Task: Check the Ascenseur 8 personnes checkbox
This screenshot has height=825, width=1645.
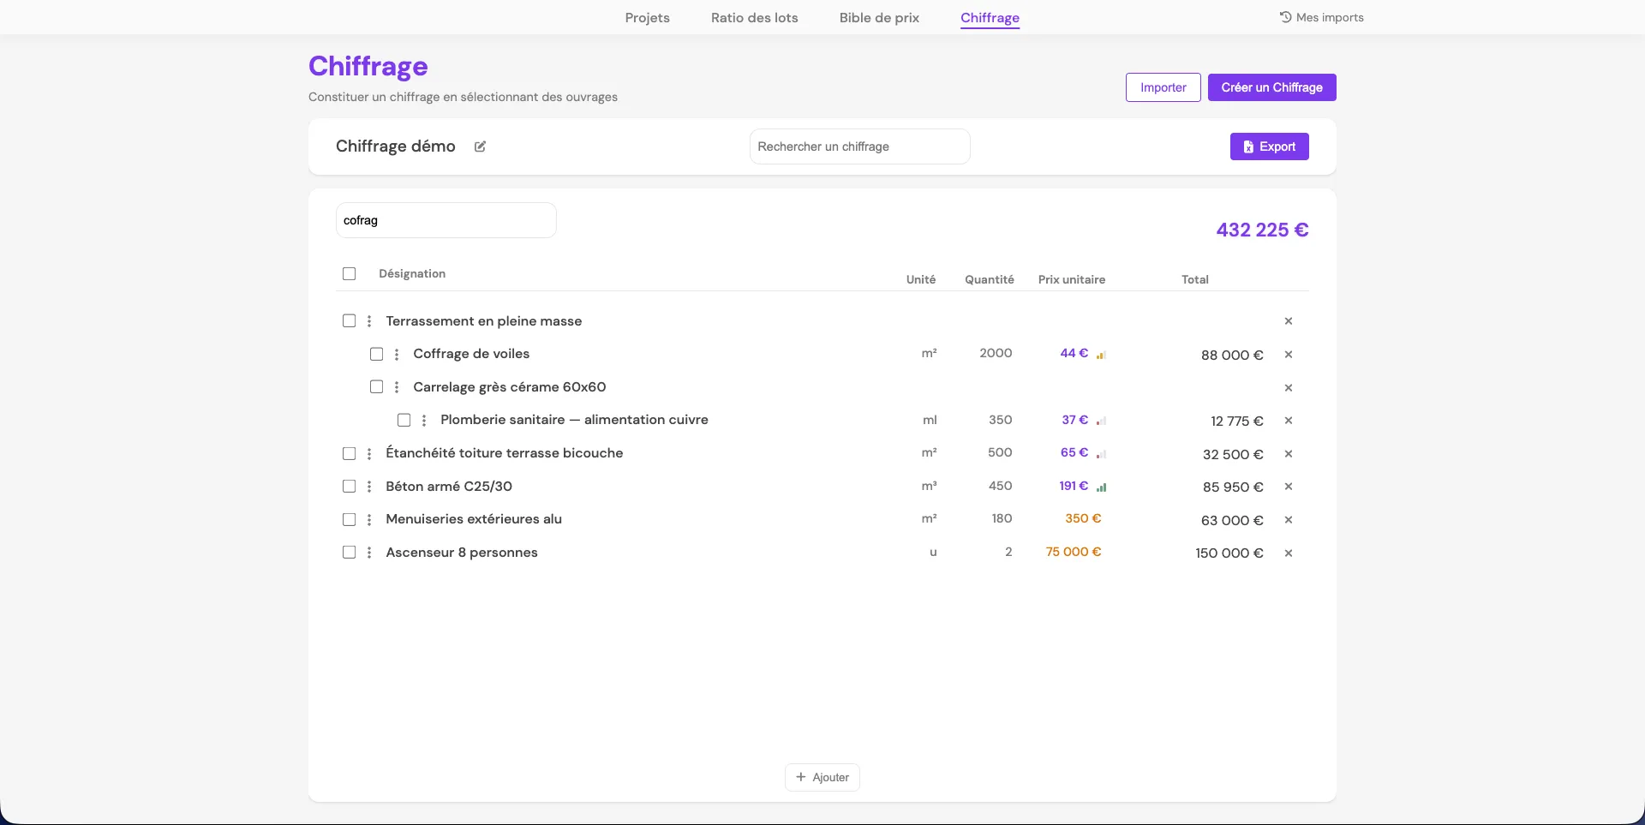Action: click(349, 552)
